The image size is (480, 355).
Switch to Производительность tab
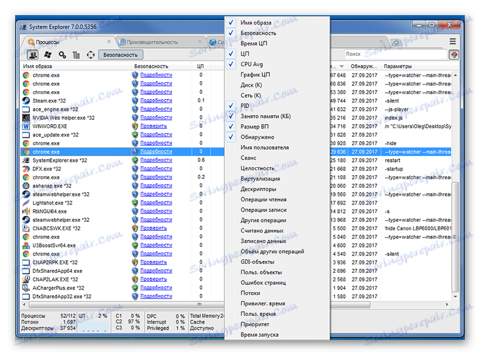point(152,42)
